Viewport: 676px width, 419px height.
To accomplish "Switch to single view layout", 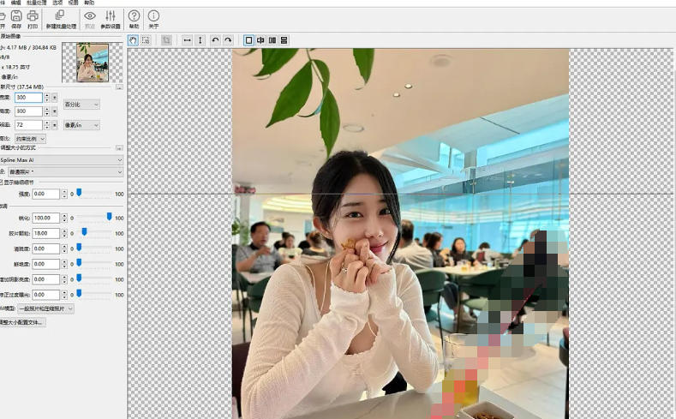I will coord(249,40).
